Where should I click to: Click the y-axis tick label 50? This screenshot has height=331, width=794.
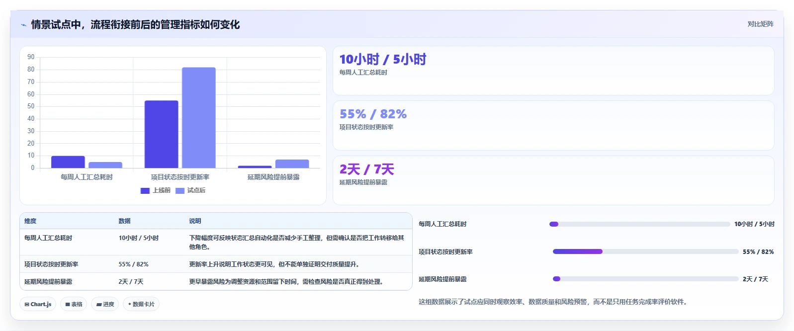(x=31, y=106)
